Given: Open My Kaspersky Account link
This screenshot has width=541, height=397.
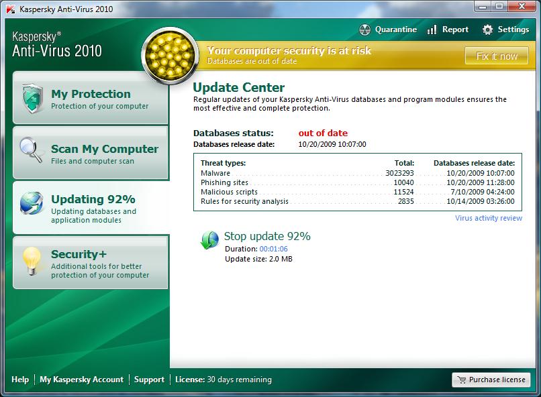Looking at the screenshot, I should click(x=81, y=380).
